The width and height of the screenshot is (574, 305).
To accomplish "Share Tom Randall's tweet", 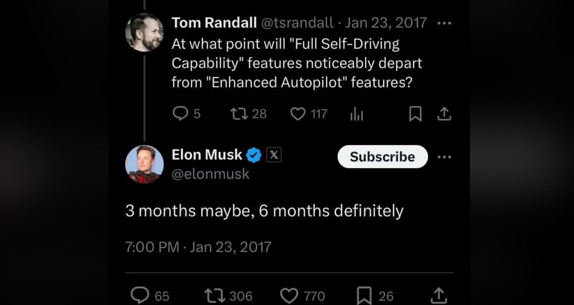I will pos(444,114).
